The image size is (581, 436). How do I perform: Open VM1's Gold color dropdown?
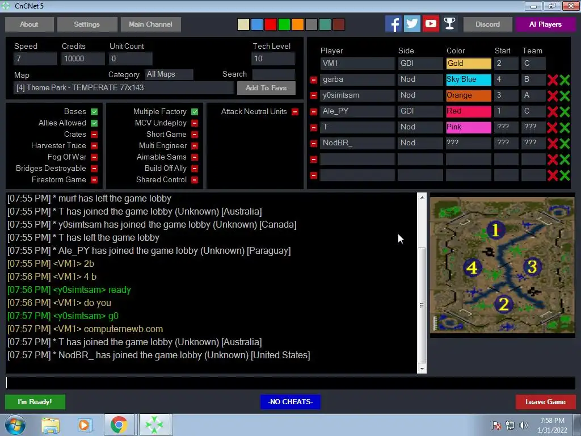point(469,64)
